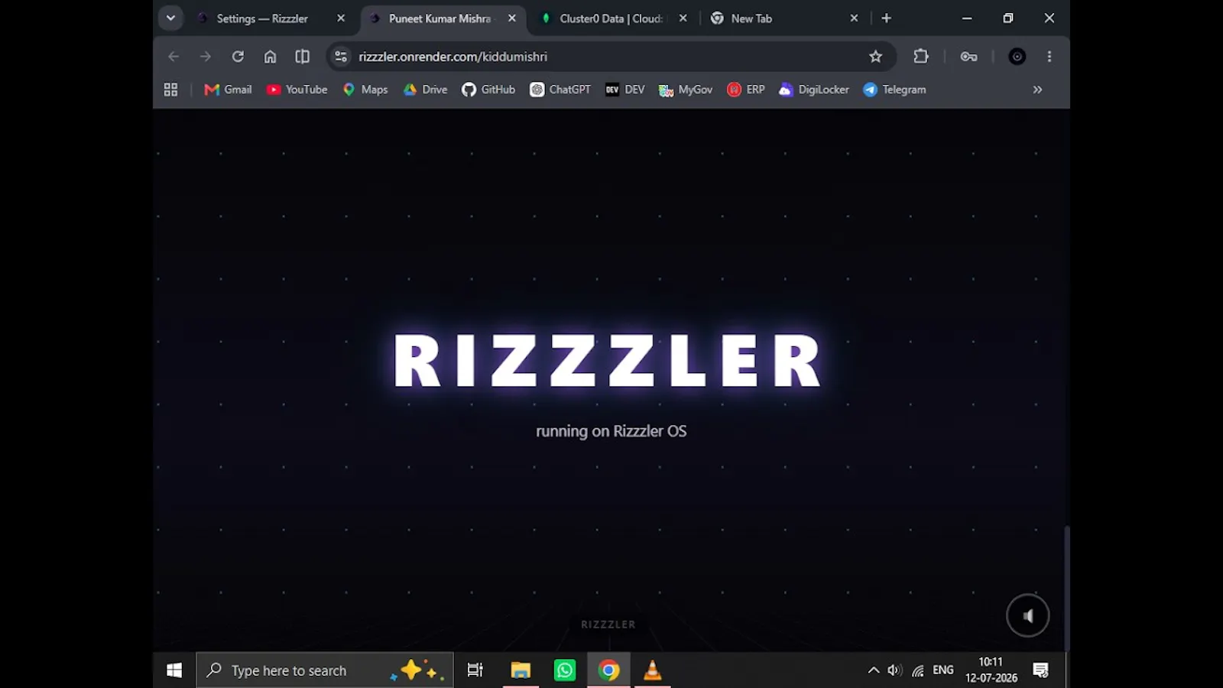
Task: Open the YouTube bookmark
Action: [x=297, y=89]
